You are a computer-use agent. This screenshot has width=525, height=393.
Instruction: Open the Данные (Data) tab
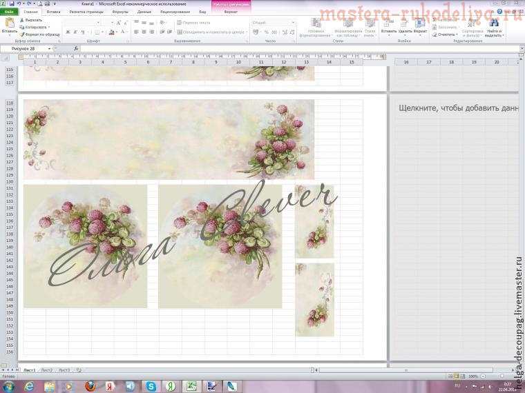144,12
